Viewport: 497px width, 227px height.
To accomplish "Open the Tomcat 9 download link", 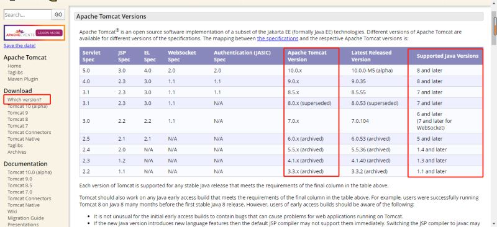I will click(18, 113).
